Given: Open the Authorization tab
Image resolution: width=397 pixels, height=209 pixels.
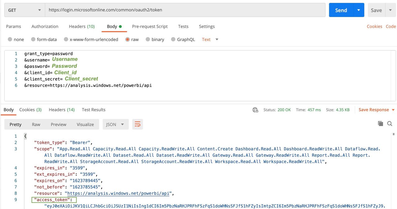Looking at the screenshot, I should [x=45, y=26].
